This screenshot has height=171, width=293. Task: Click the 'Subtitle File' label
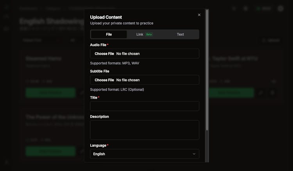100,71
